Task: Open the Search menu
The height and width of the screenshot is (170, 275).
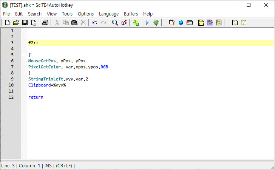Action: pyautogui.click(x=35, y=14)
